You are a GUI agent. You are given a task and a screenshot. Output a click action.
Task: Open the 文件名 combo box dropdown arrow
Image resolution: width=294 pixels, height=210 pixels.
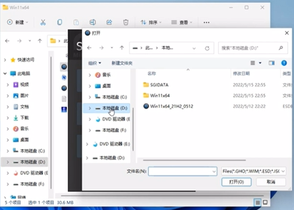[214, 171]
